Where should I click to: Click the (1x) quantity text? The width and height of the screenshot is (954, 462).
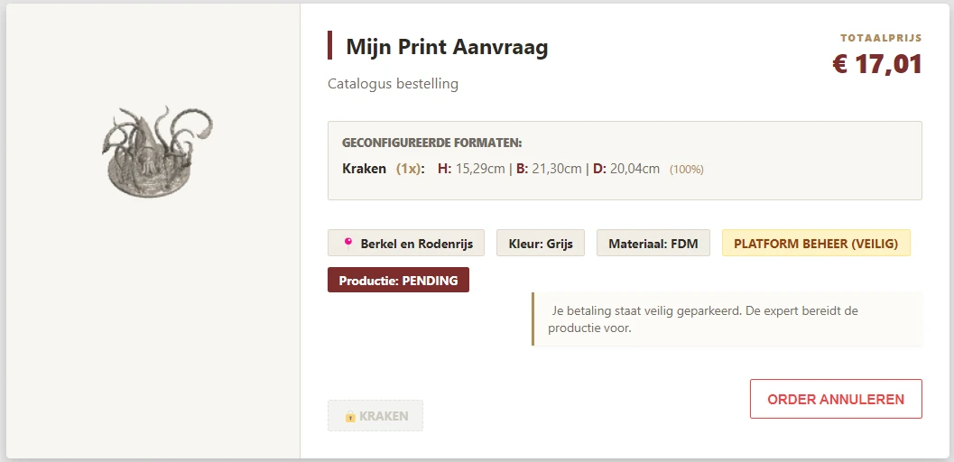click(x=410, y=169)
